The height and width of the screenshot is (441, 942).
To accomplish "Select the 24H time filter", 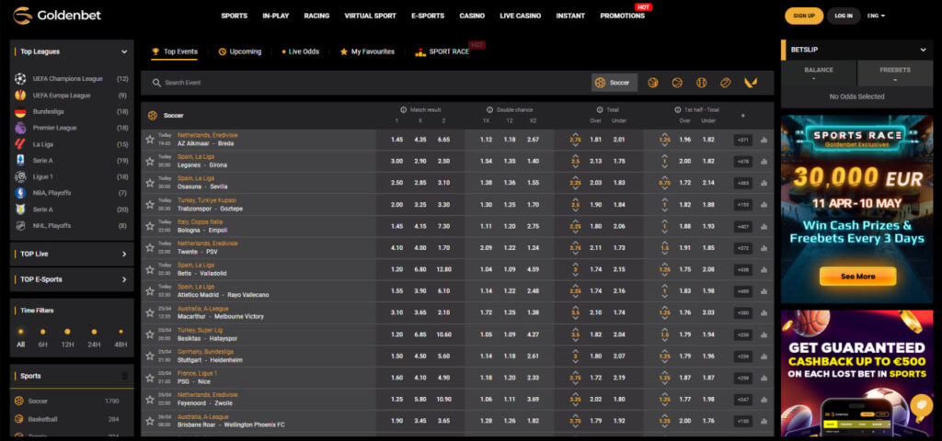I will pyautogui.click(x=94, y=337).
